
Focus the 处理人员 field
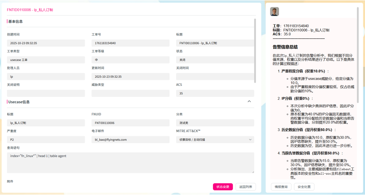(x=46, y=76)
